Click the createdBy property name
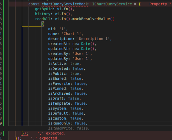 click(58, 54)
